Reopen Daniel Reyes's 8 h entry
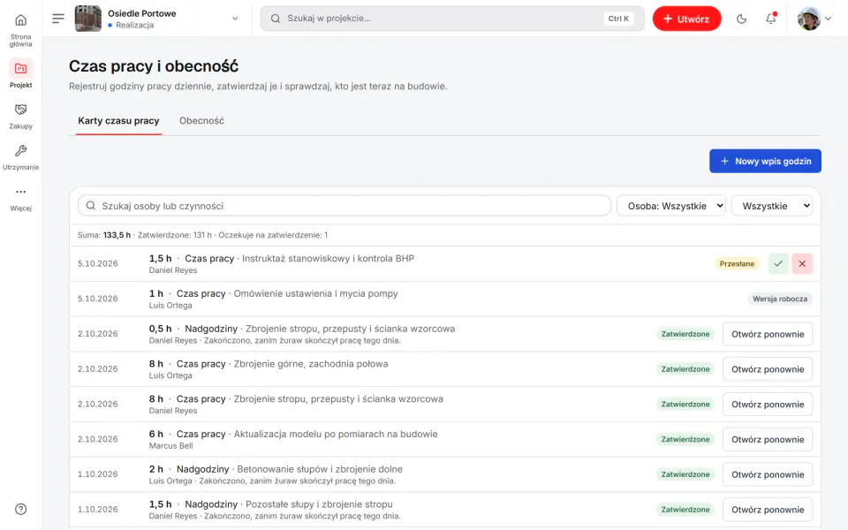Viewport: 848px width, 530px height. 768,405
